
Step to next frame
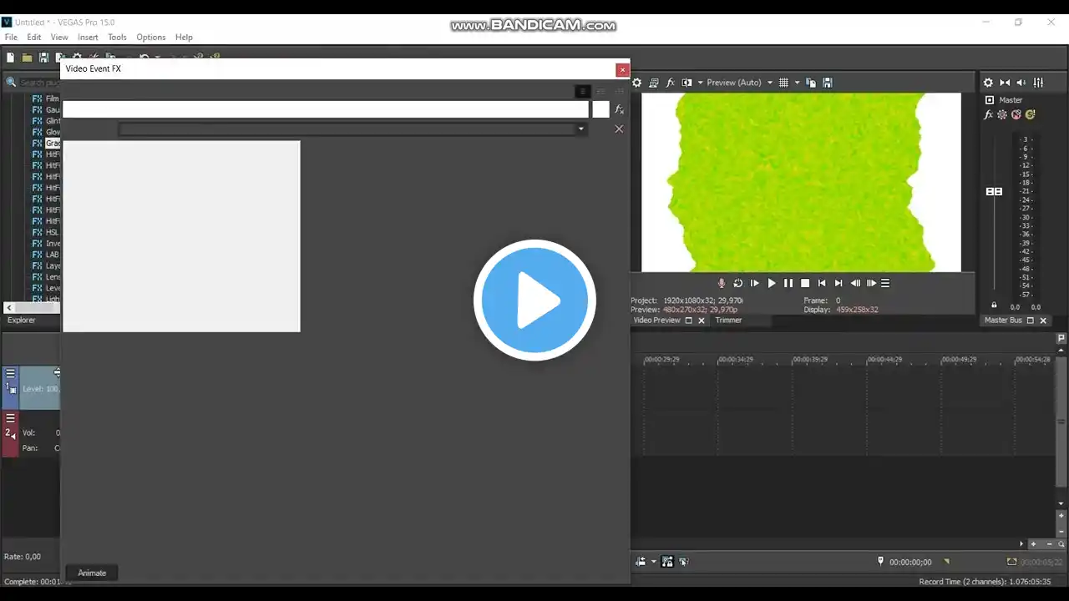pyautogui.click(x=871, y=283)
